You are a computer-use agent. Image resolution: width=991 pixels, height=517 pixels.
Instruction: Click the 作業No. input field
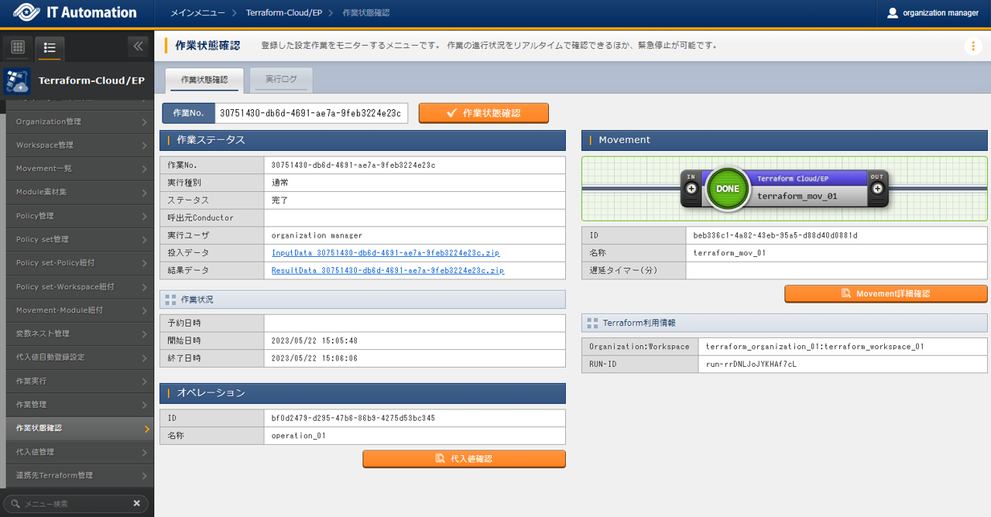point(310,113)
